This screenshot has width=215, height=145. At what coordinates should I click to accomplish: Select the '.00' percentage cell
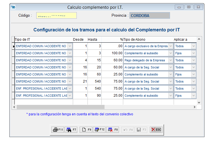112,46
